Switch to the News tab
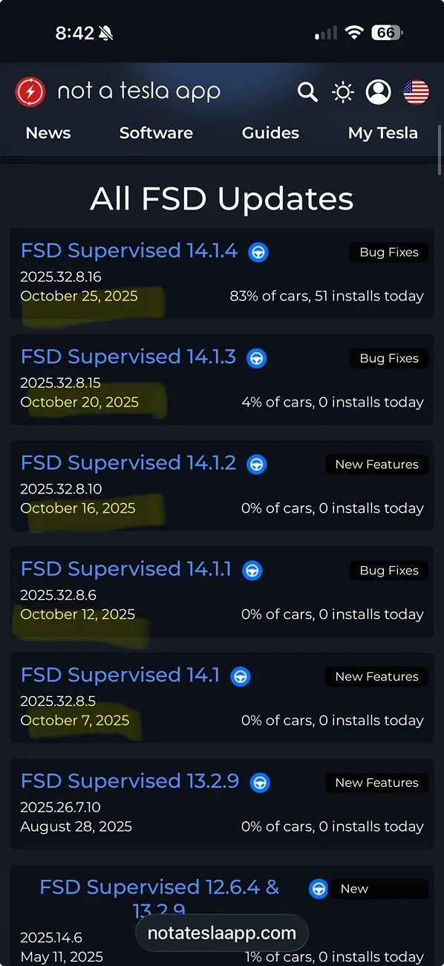The height and width of the screenshot is (966, 444). (x=48, y=133)
